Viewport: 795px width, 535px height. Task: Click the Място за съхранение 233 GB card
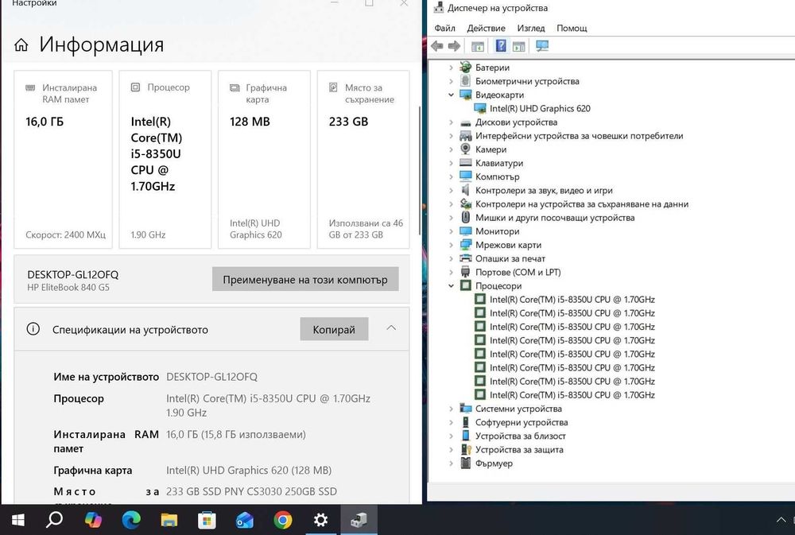tap(363, 160)
